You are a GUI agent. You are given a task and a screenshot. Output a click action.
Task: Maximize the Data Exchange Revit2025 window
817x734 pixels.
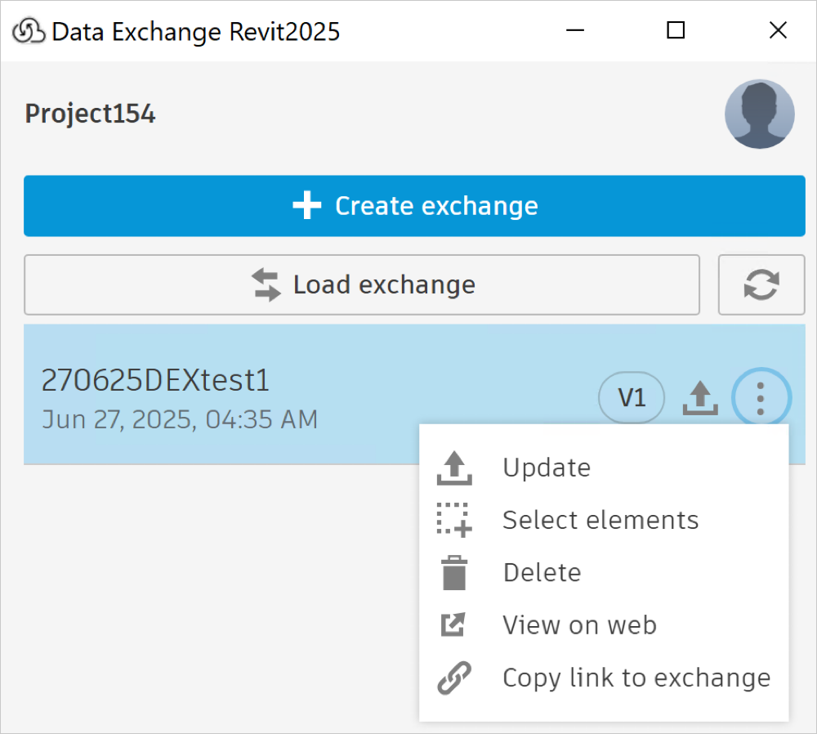pyautogui.click(x=676, y=30)
